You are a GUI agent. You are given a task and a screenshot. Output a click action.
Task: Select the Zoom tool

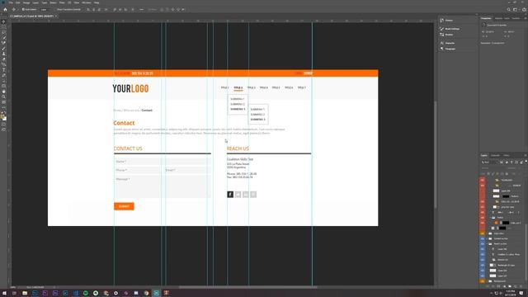click(3, 97)
